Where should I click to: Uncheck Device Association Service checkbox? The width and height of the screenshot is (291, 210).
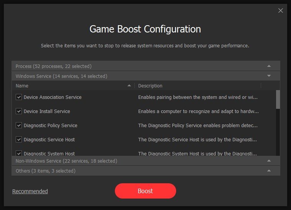(x=19, y=97)
